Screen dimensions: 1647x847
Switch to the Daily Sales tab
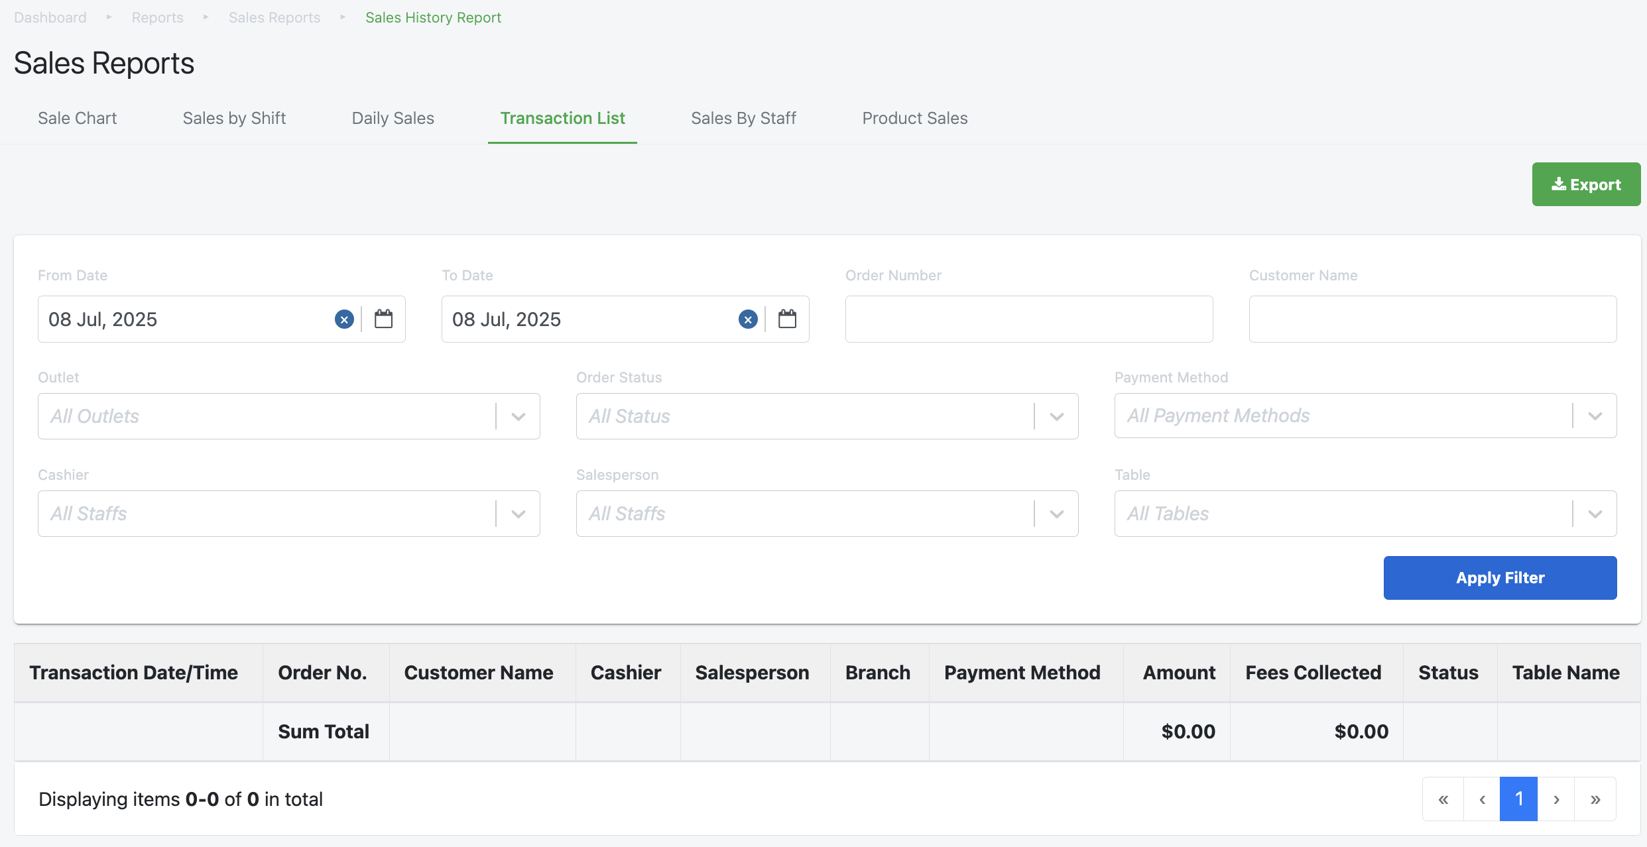393,118
